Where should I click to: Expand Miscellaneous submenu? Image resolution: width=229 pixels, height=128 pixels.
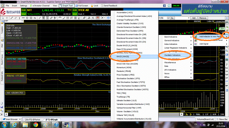(176, 63)
